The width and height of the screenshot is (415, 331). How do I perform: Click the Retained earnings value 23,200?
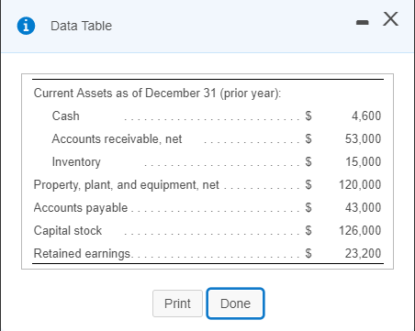click(x=363, y=253)
